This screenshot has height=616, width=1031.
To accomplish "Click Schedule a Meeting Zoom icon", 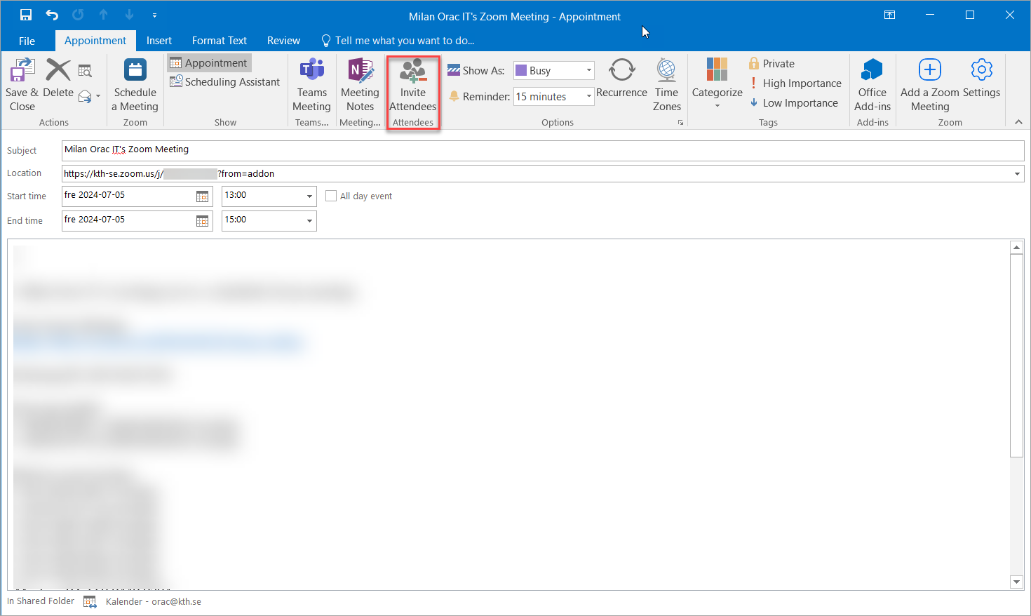I will click(x=135, y=72).
